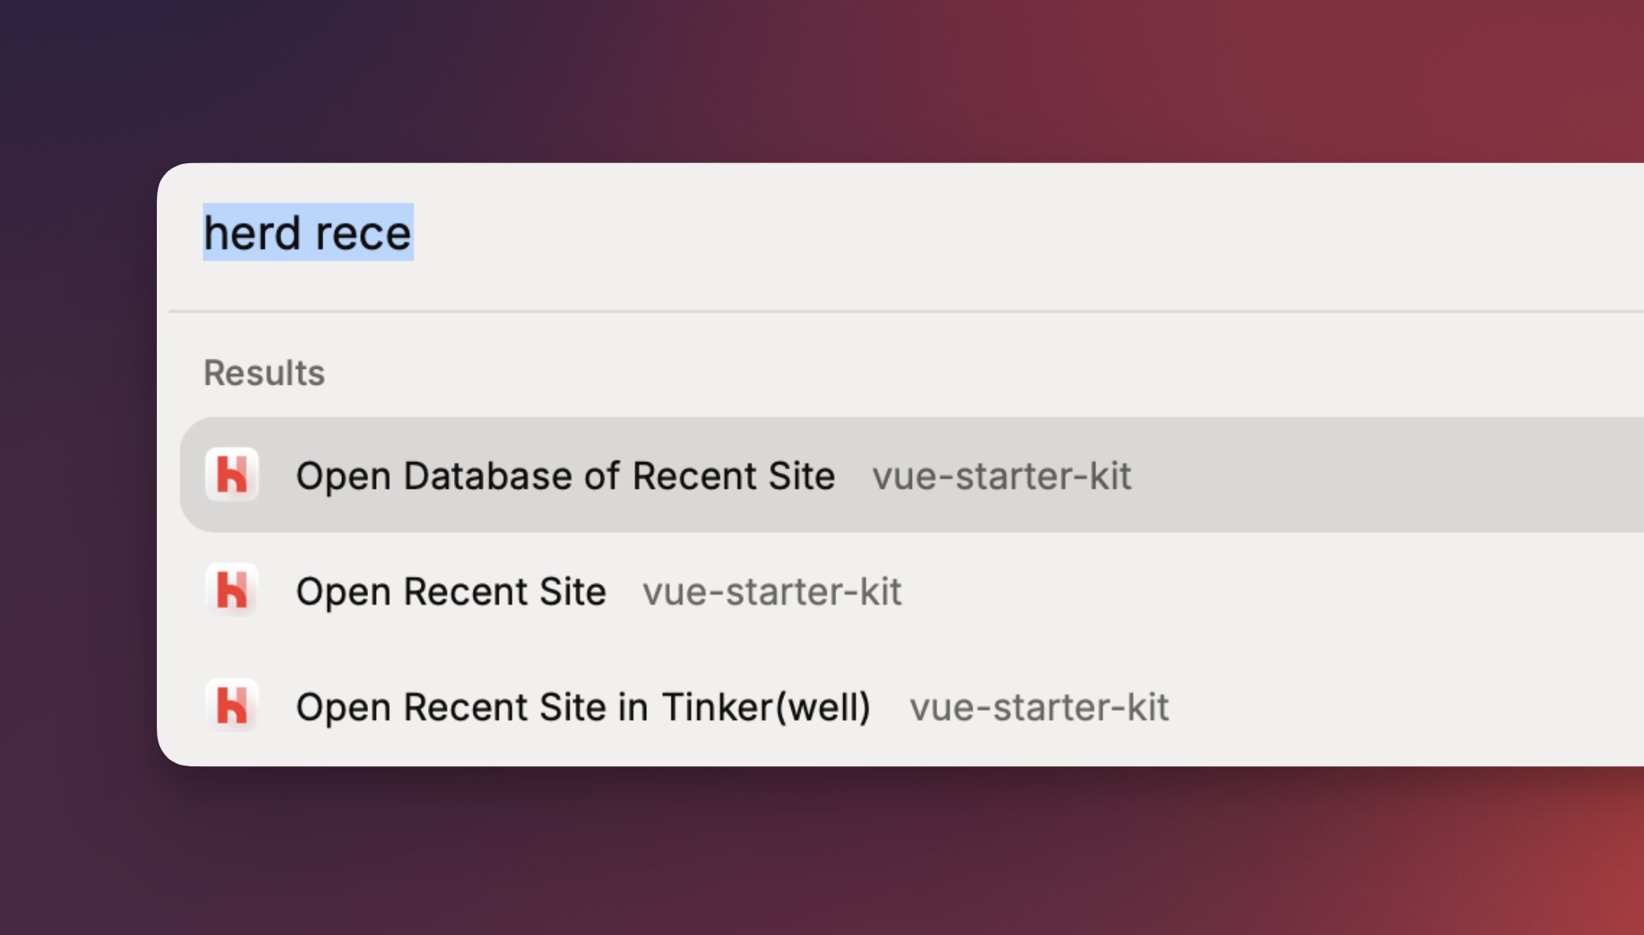This screenshot has width=1644, height=935.
Task: Click the highlighted "herd rece" search text
Action: tap(307, 233)
